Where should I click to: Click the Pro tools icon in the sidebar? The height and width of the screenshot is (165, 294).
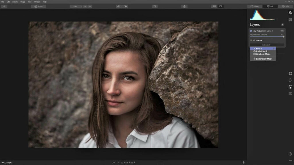click(290, 94)
